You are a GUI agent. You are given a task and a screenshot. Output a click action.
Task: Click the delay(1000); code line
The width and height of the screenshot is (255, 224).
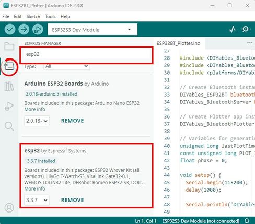[203, 190]
